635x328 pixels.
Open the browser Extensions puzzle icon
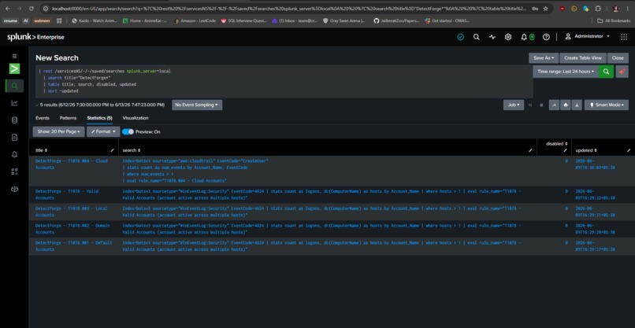pyautogui.click(x=598, y=9)
